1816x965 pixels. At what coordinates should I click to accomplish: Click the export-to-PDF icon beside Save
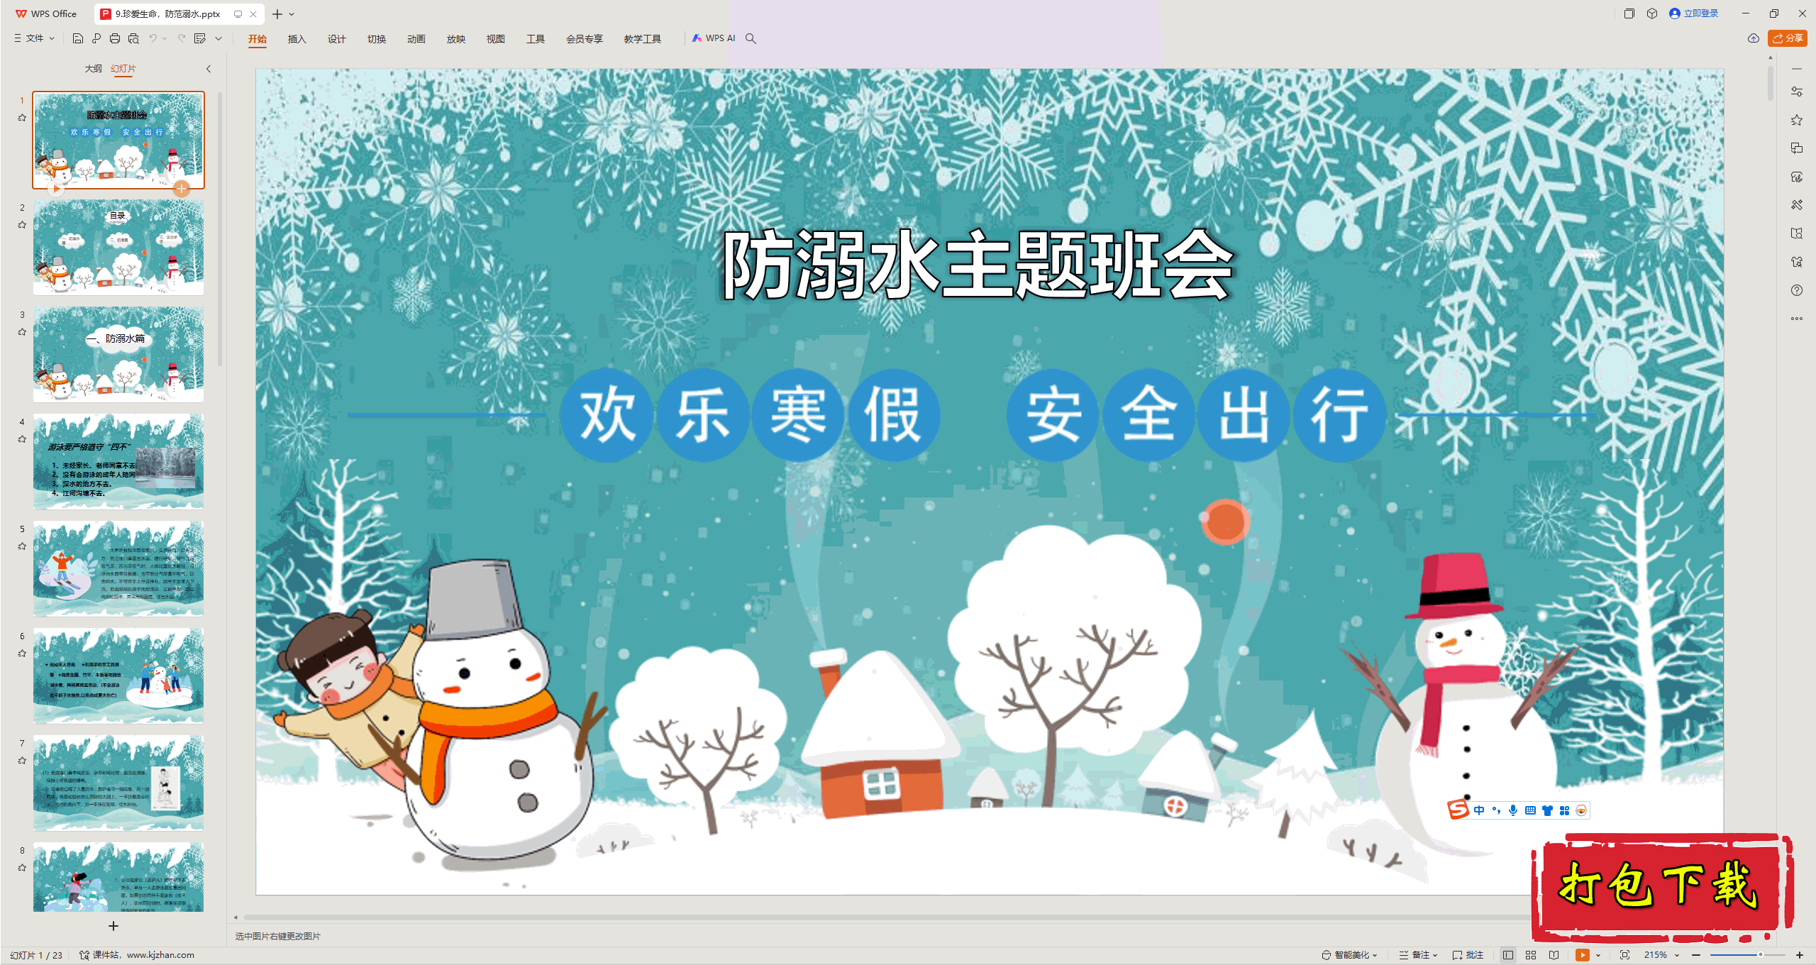(96, 38)
